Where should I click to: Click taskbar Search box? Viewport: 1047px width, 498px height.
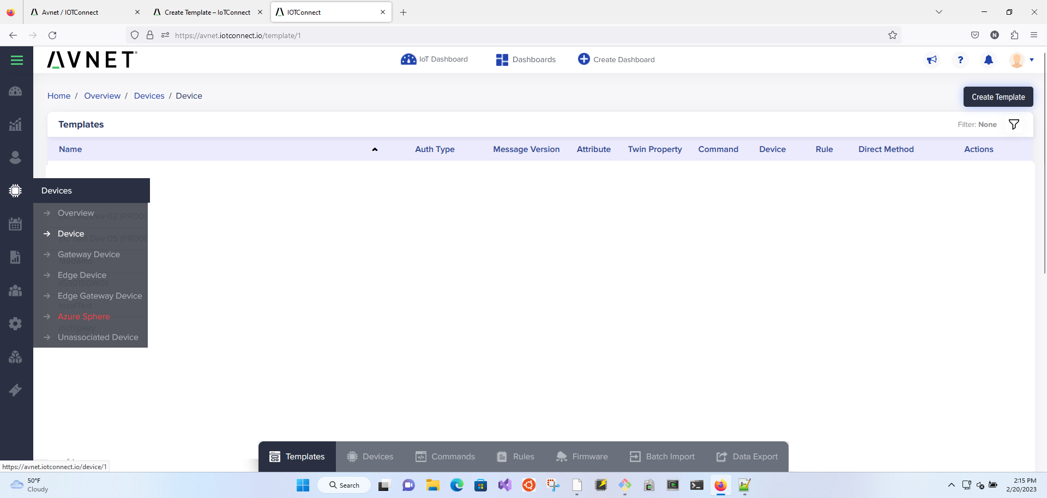pyautogui.click(x=345, y=485)
